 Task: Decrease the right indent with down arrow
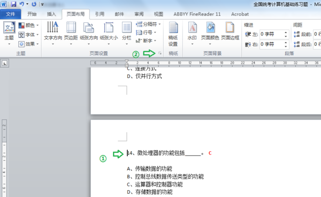(x=286, y=46)
